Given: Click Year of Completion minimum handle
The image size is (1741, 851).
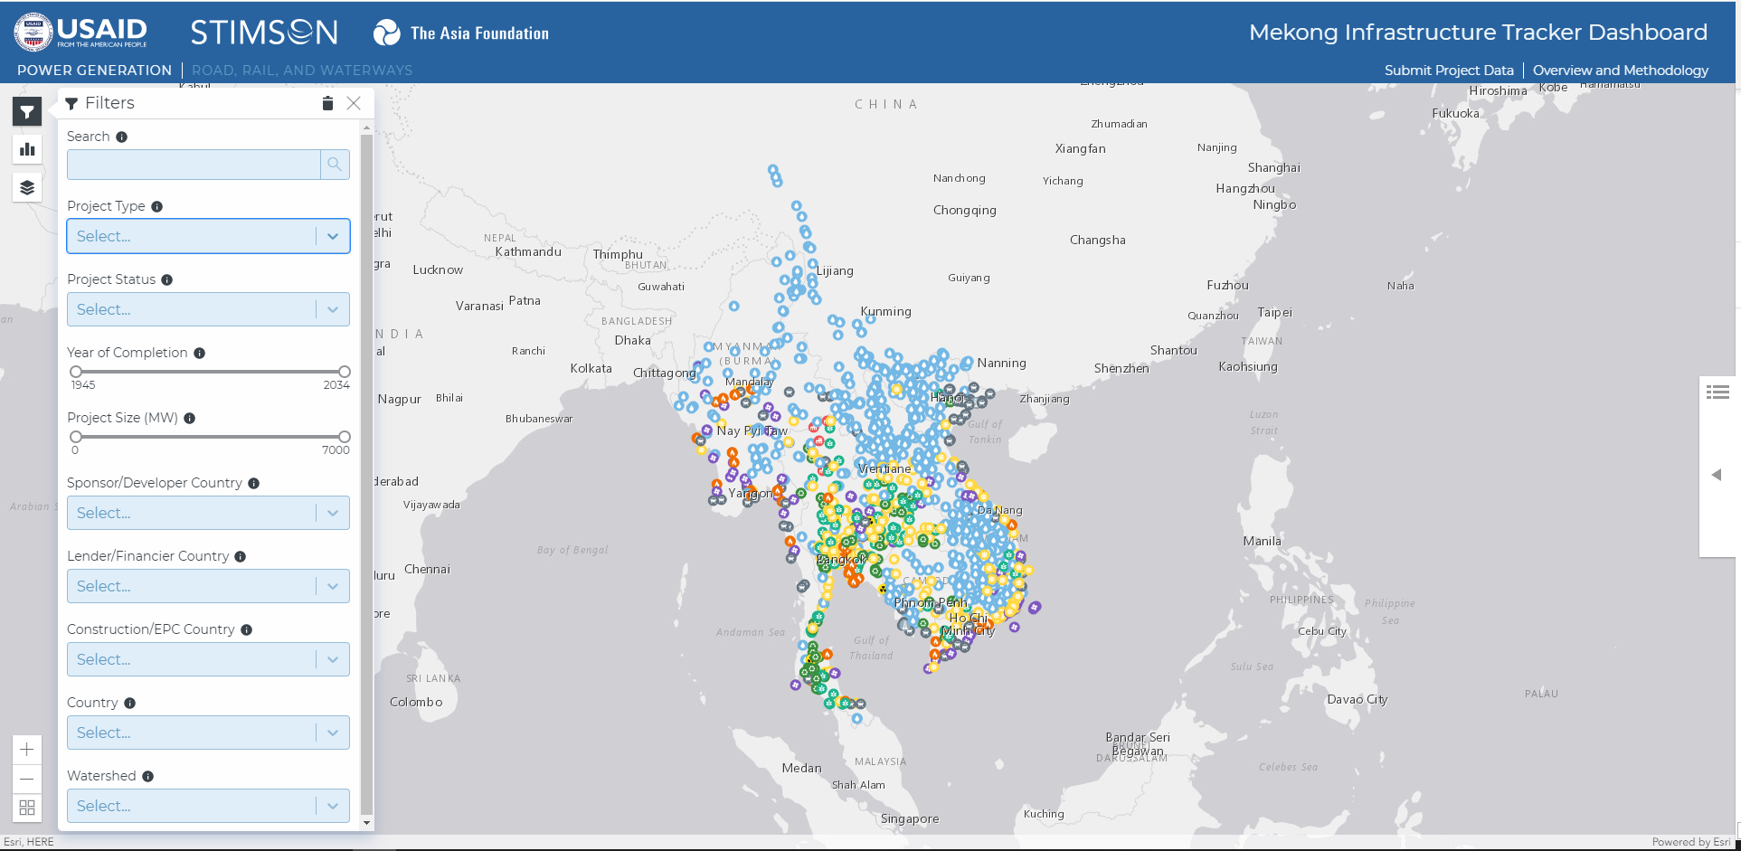Looking at the screenshot, I should point(76,372).
